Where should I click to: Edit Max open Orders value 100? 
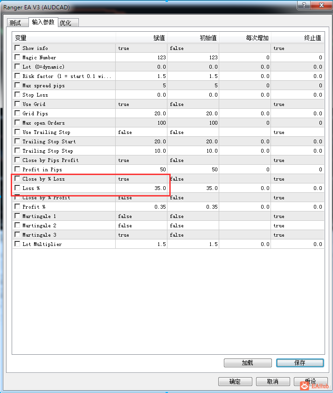click(141, 123)
